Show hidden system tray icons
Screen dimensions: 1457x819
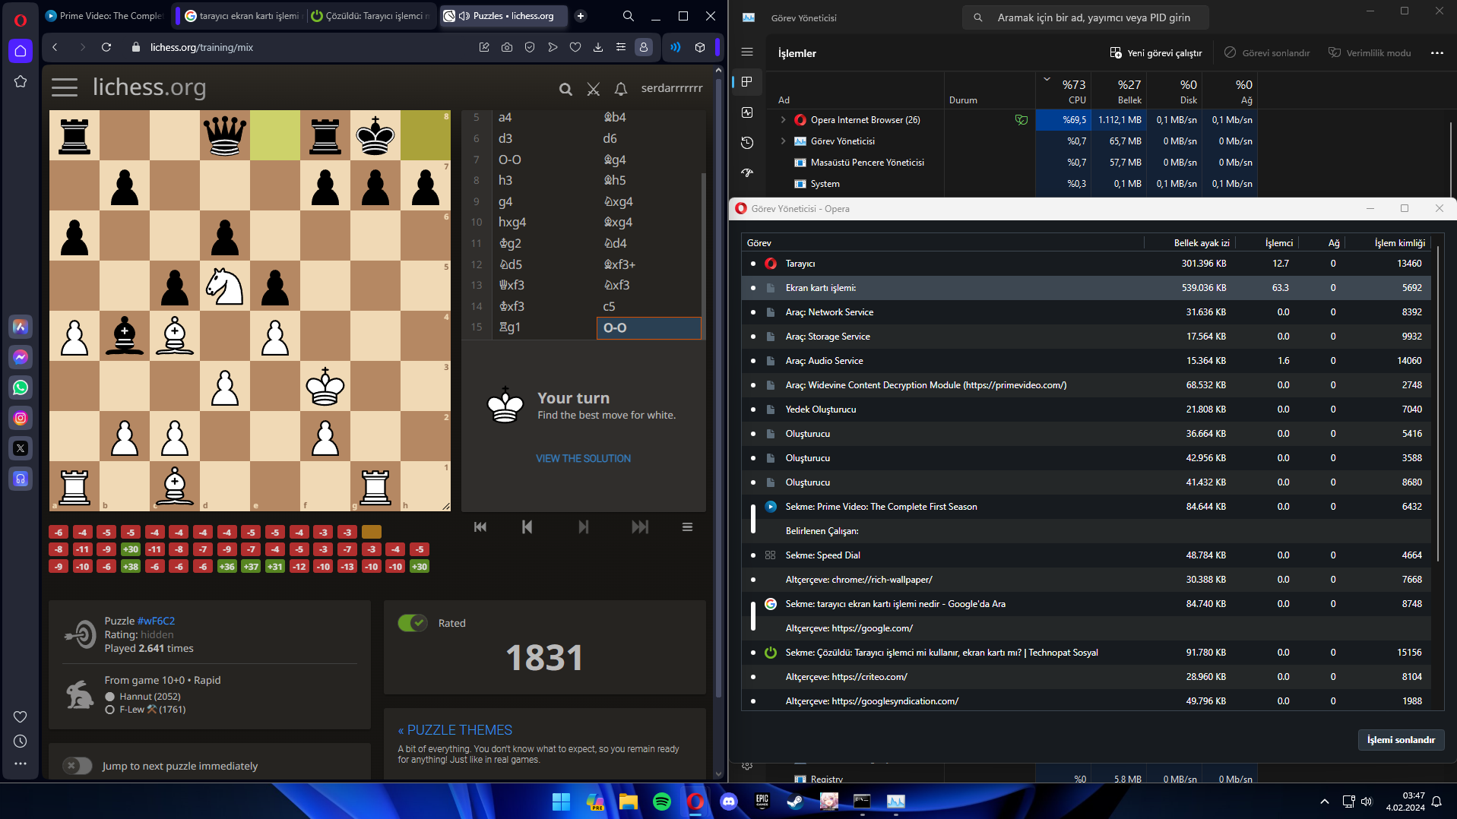1325,802
